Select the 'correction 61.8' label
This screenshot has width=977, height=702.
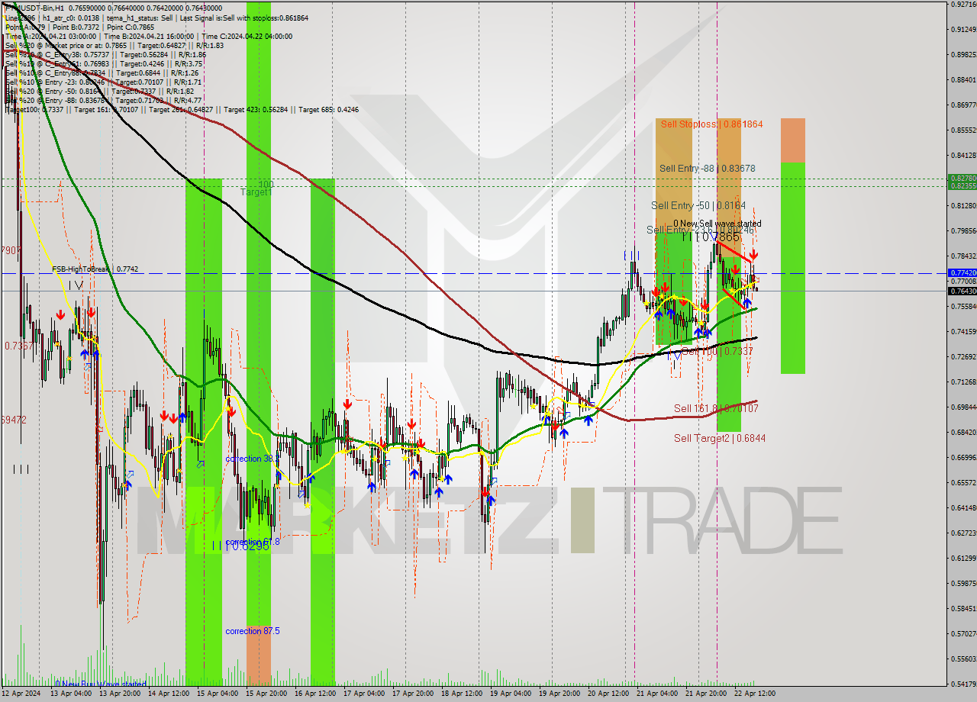[253, 542]
